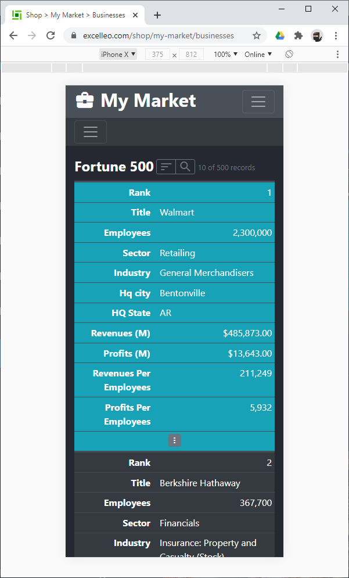Viewport: 349px width, 578px height.
Task: Click the Berkshire Hathaway title value
Action: click(x=200, y=483)
